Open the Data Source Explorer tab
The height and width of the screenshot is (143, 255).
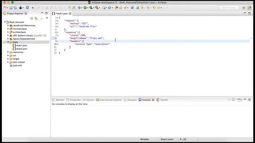tap(109, 100)
